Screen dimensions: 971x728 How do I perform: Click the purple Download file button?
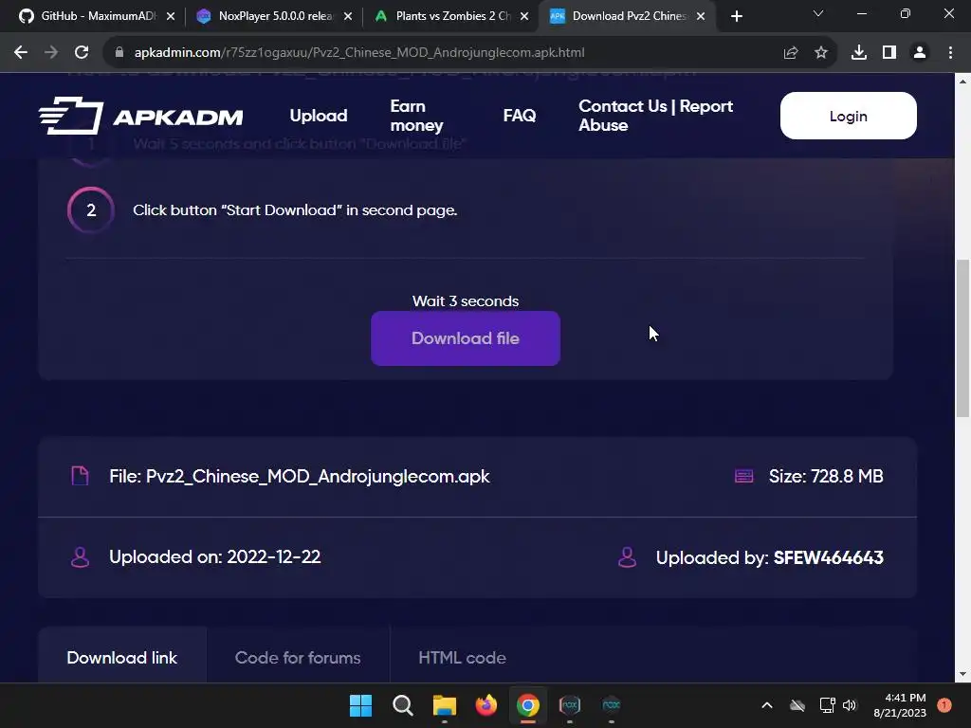click(466, 338)
